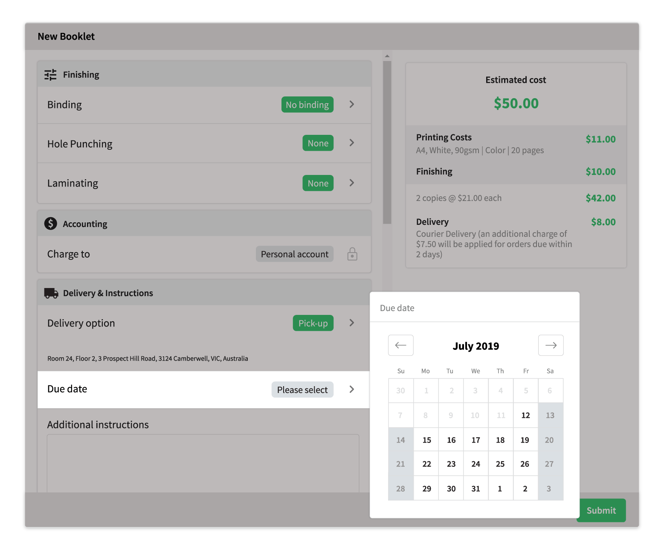The width and height of the screenshot is (667, 553).
Task: Click the Personal account badge
Action: click(295, 254)
